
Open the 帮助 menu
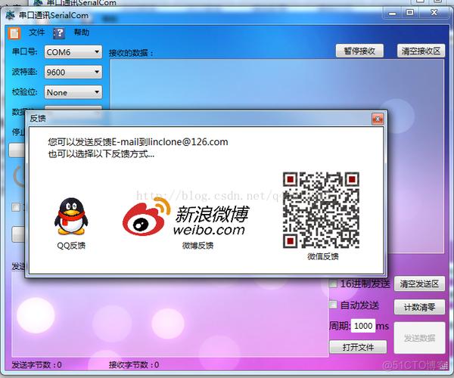[82, 32]
